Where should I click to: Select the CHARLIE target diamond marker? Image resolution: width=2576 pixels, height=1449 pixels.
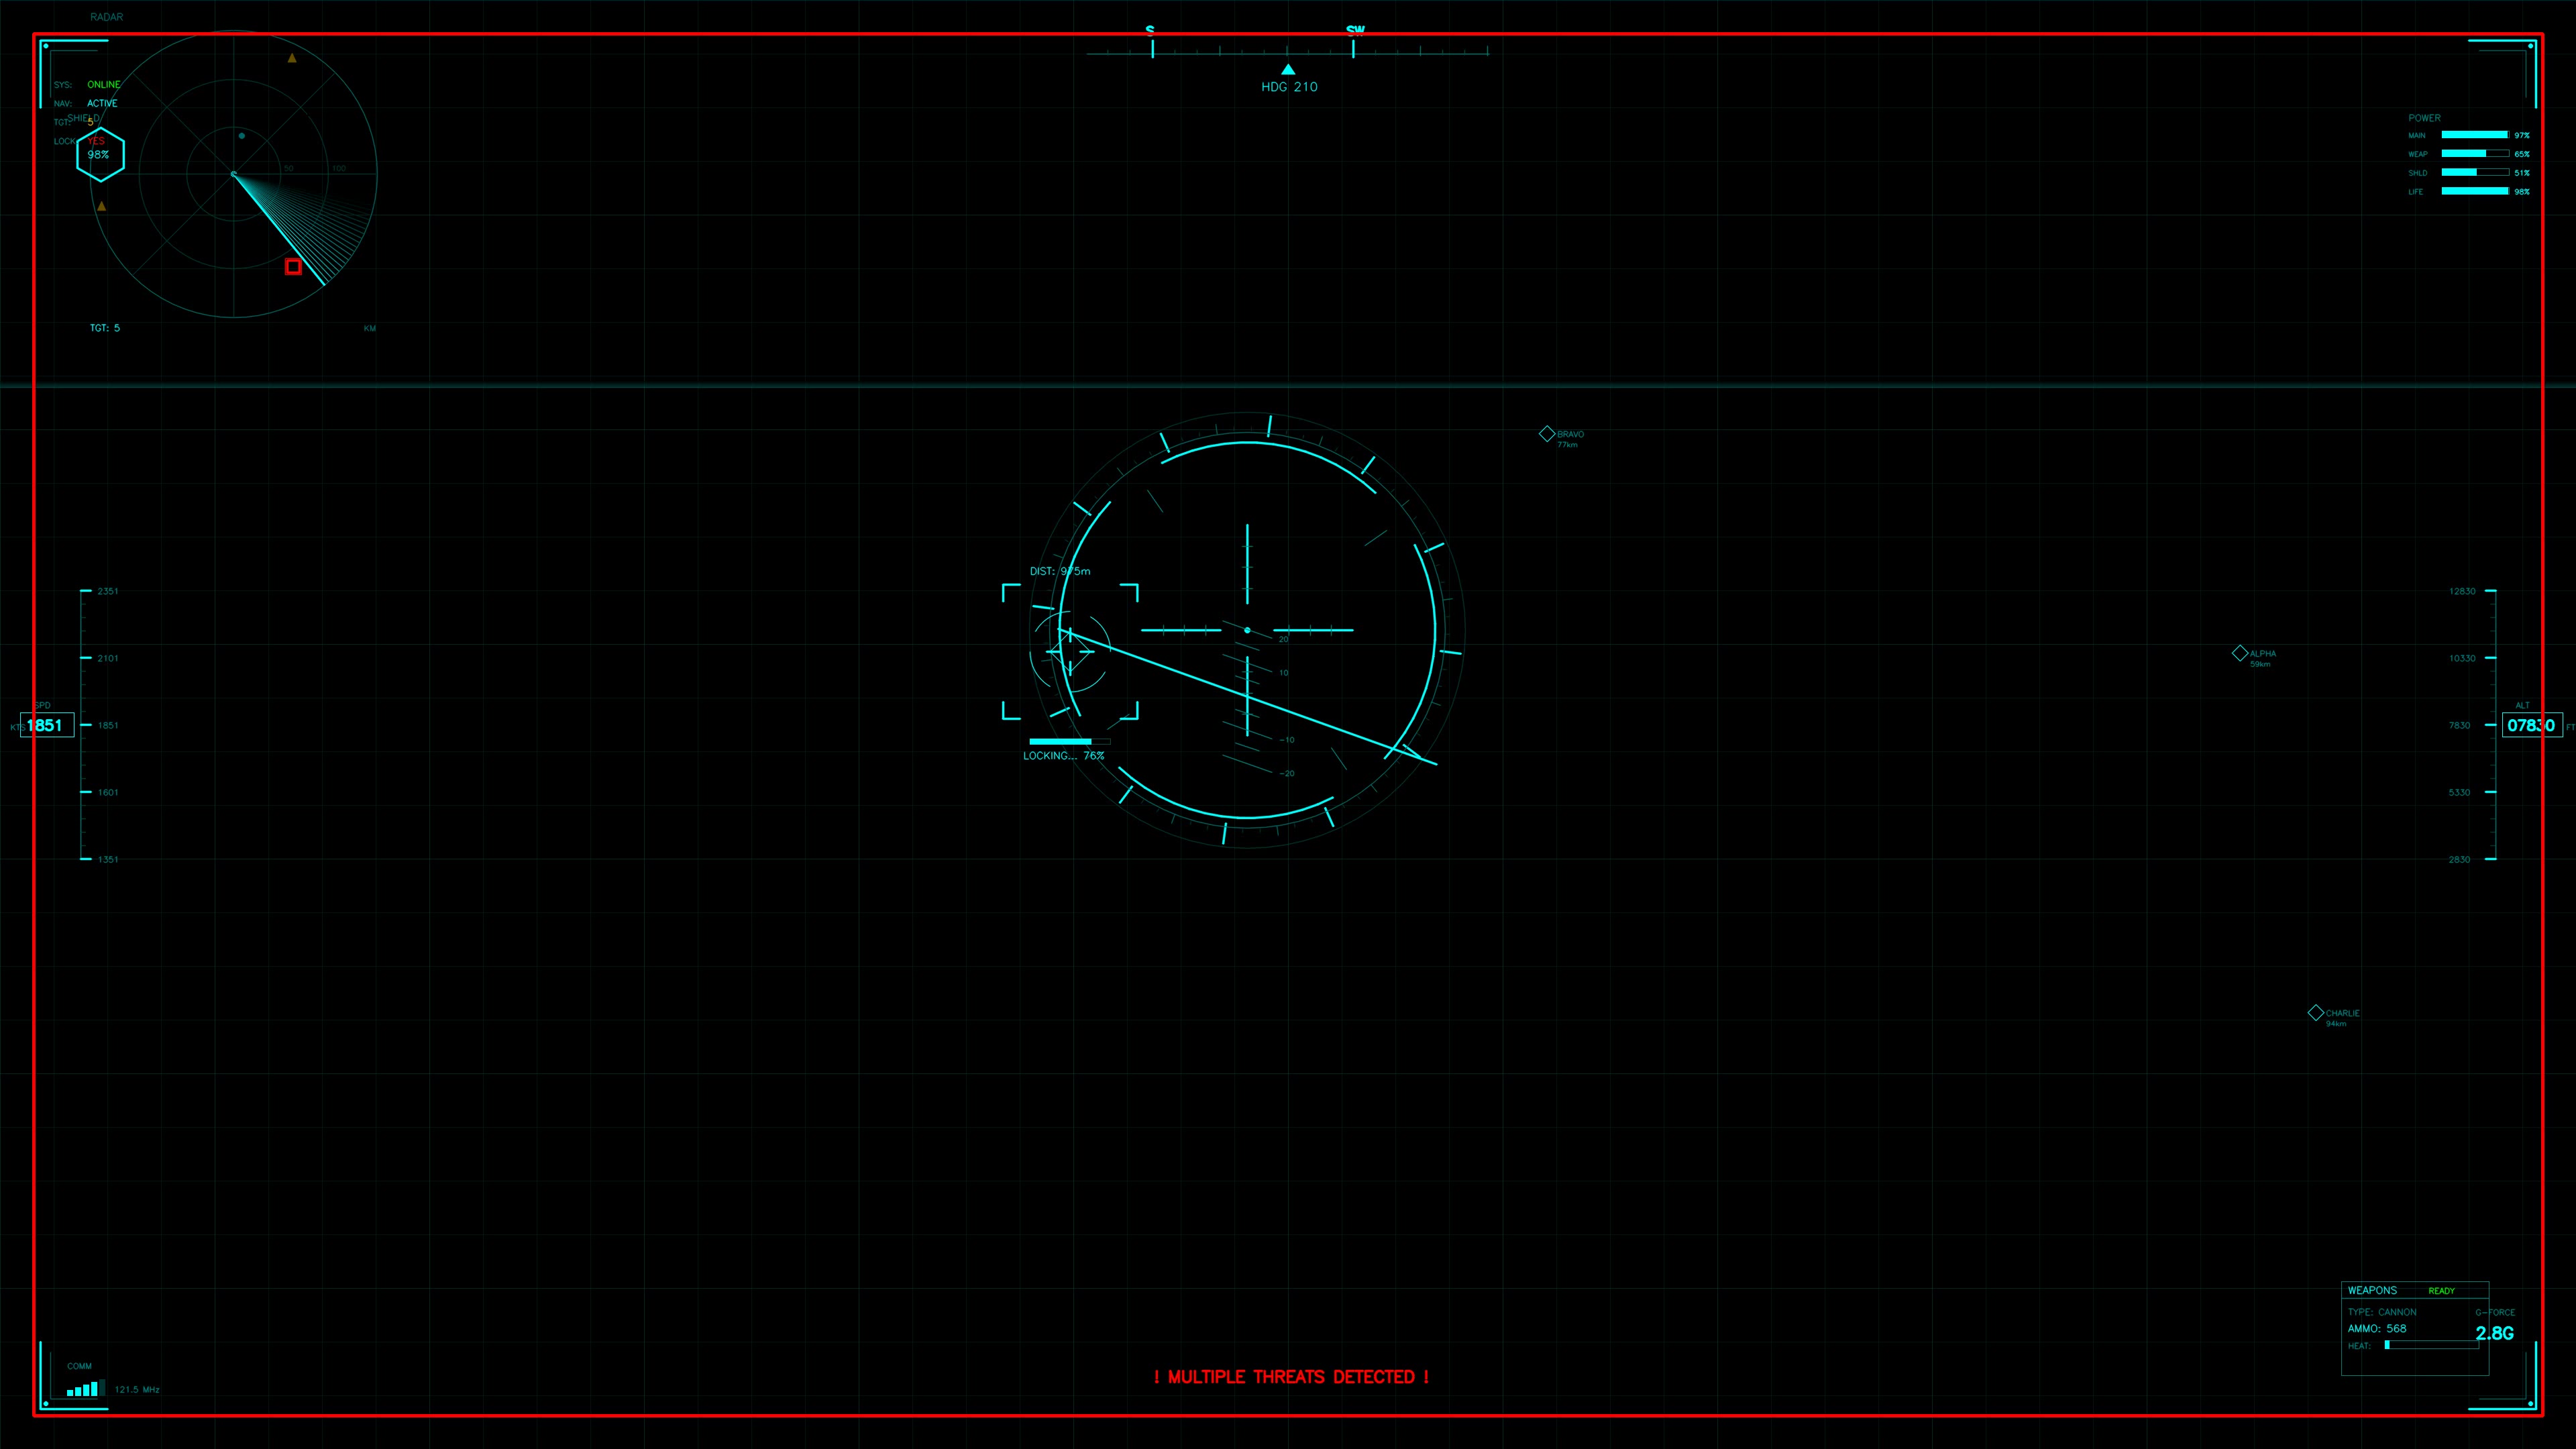2315,1012
